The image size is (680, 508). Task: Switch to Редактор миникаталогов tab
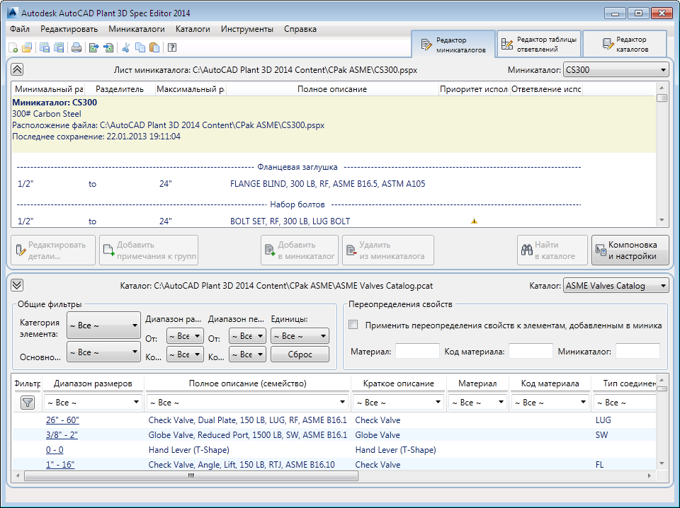coord(453,45)
